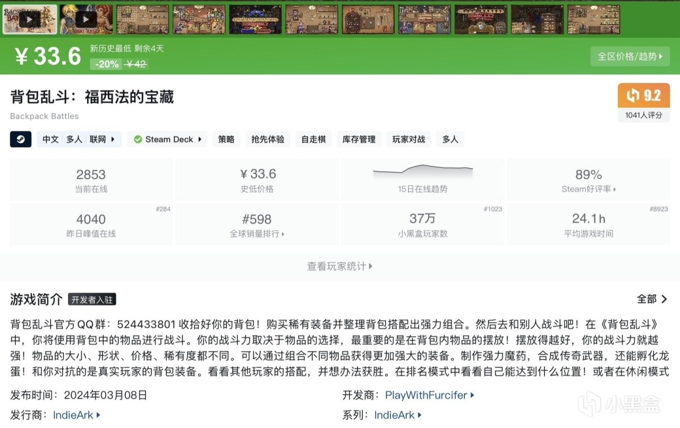Click the 4040 昨日峰值在线 stat card
Screen dimensions: 680x428
click(91, 224)
